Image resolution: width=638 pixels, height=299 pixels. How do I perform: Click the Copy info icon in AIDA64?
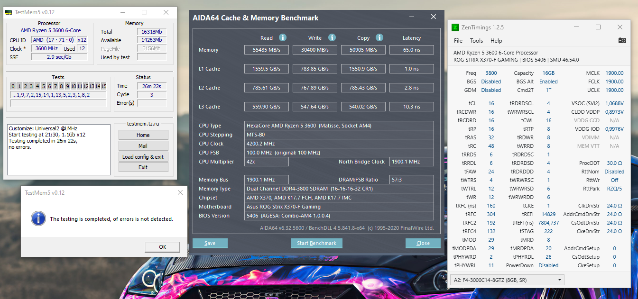pyautogui.click(x=379, y=37)
